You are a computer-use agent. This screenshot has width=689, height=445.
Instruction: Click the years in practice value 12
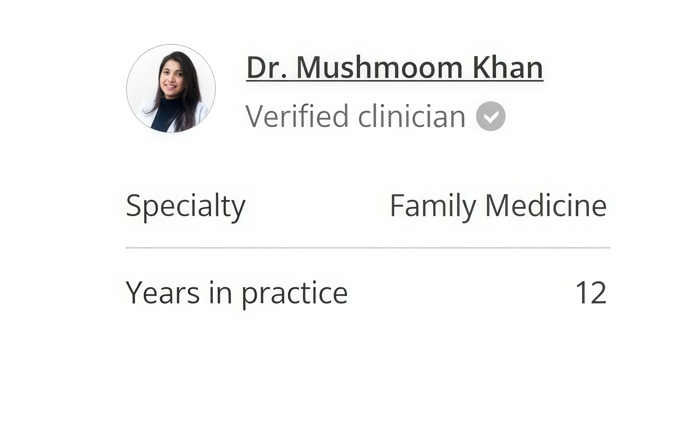[591, 293]
